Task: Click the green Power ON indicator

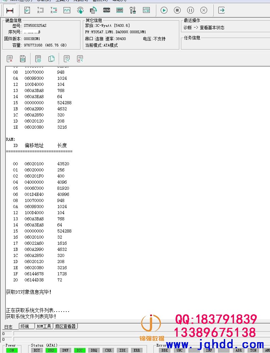Action: (x=12, y=350)
